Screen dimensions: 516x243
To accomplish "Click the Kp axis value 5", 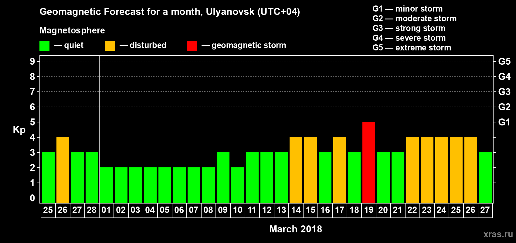I will [32, 122].
